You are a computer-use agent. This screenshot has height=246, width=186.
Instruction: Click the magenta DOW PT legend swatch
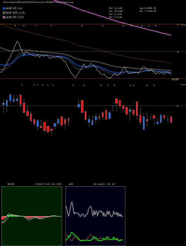(x=4, y=17)
